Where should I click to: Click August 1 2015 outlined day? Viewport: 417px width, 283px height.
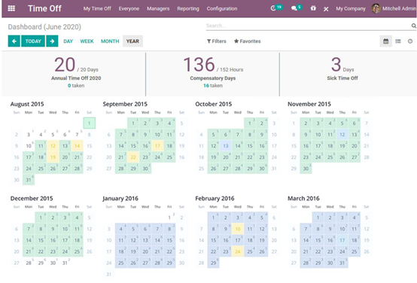pos(89,123)
